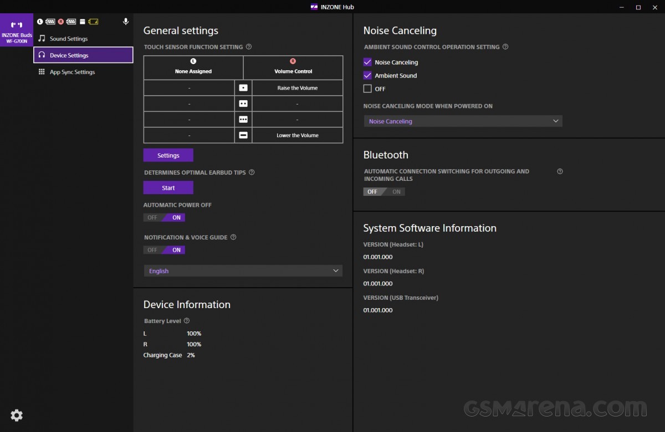The width and height of the screenshot is (665, 432).
Task: Open Sound Settings in the sidebar
Action: pos(69,39)
